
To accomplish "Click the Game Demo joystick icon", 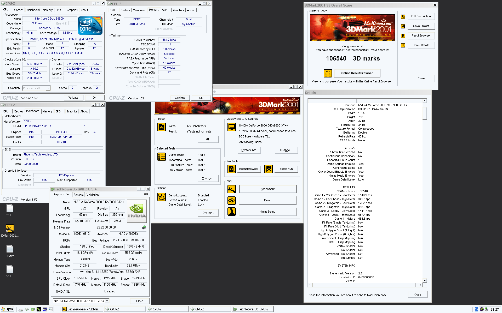I will (x=232, y=212).
